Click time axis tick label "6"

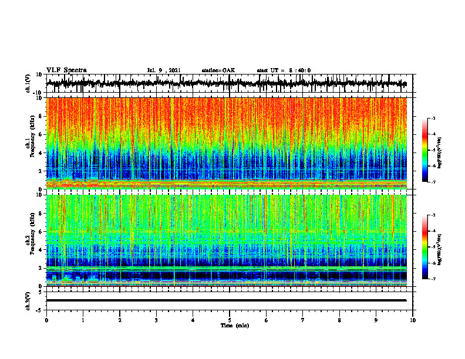(267, 320)
